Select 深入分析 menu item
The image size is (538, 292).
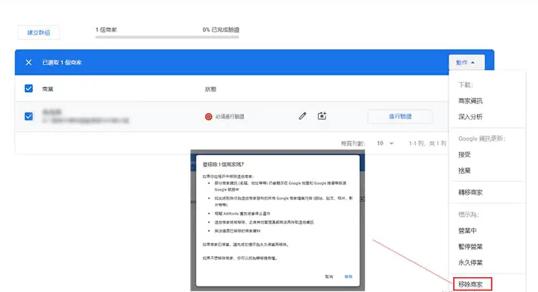470,117
